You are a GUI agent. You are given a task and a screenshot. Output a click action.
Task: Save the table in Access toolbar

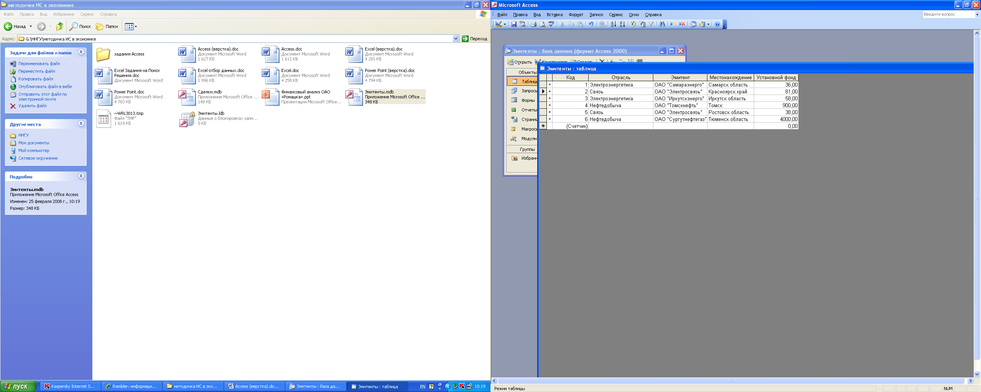(x=514, y=24)
